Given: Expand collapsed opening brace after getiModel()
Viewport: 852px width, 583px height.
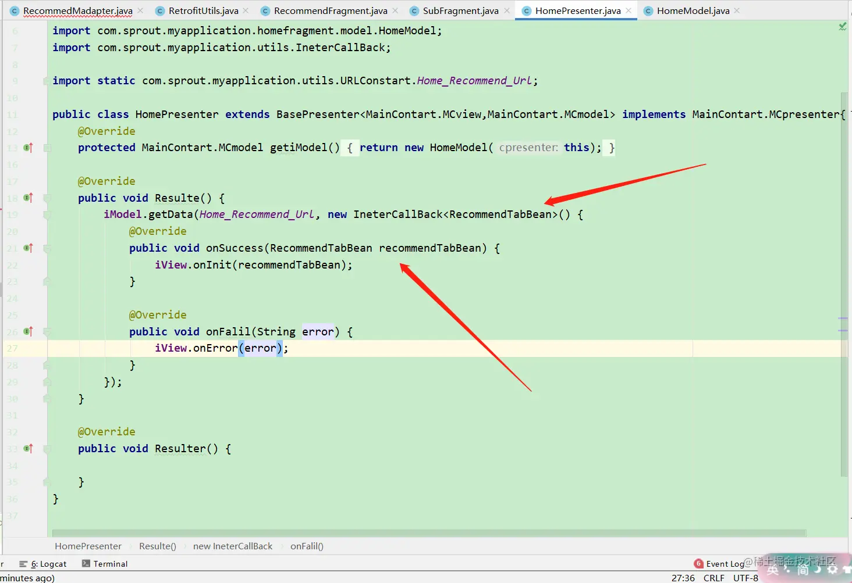Looking at the screenshot, I should [x=350, y=148].
